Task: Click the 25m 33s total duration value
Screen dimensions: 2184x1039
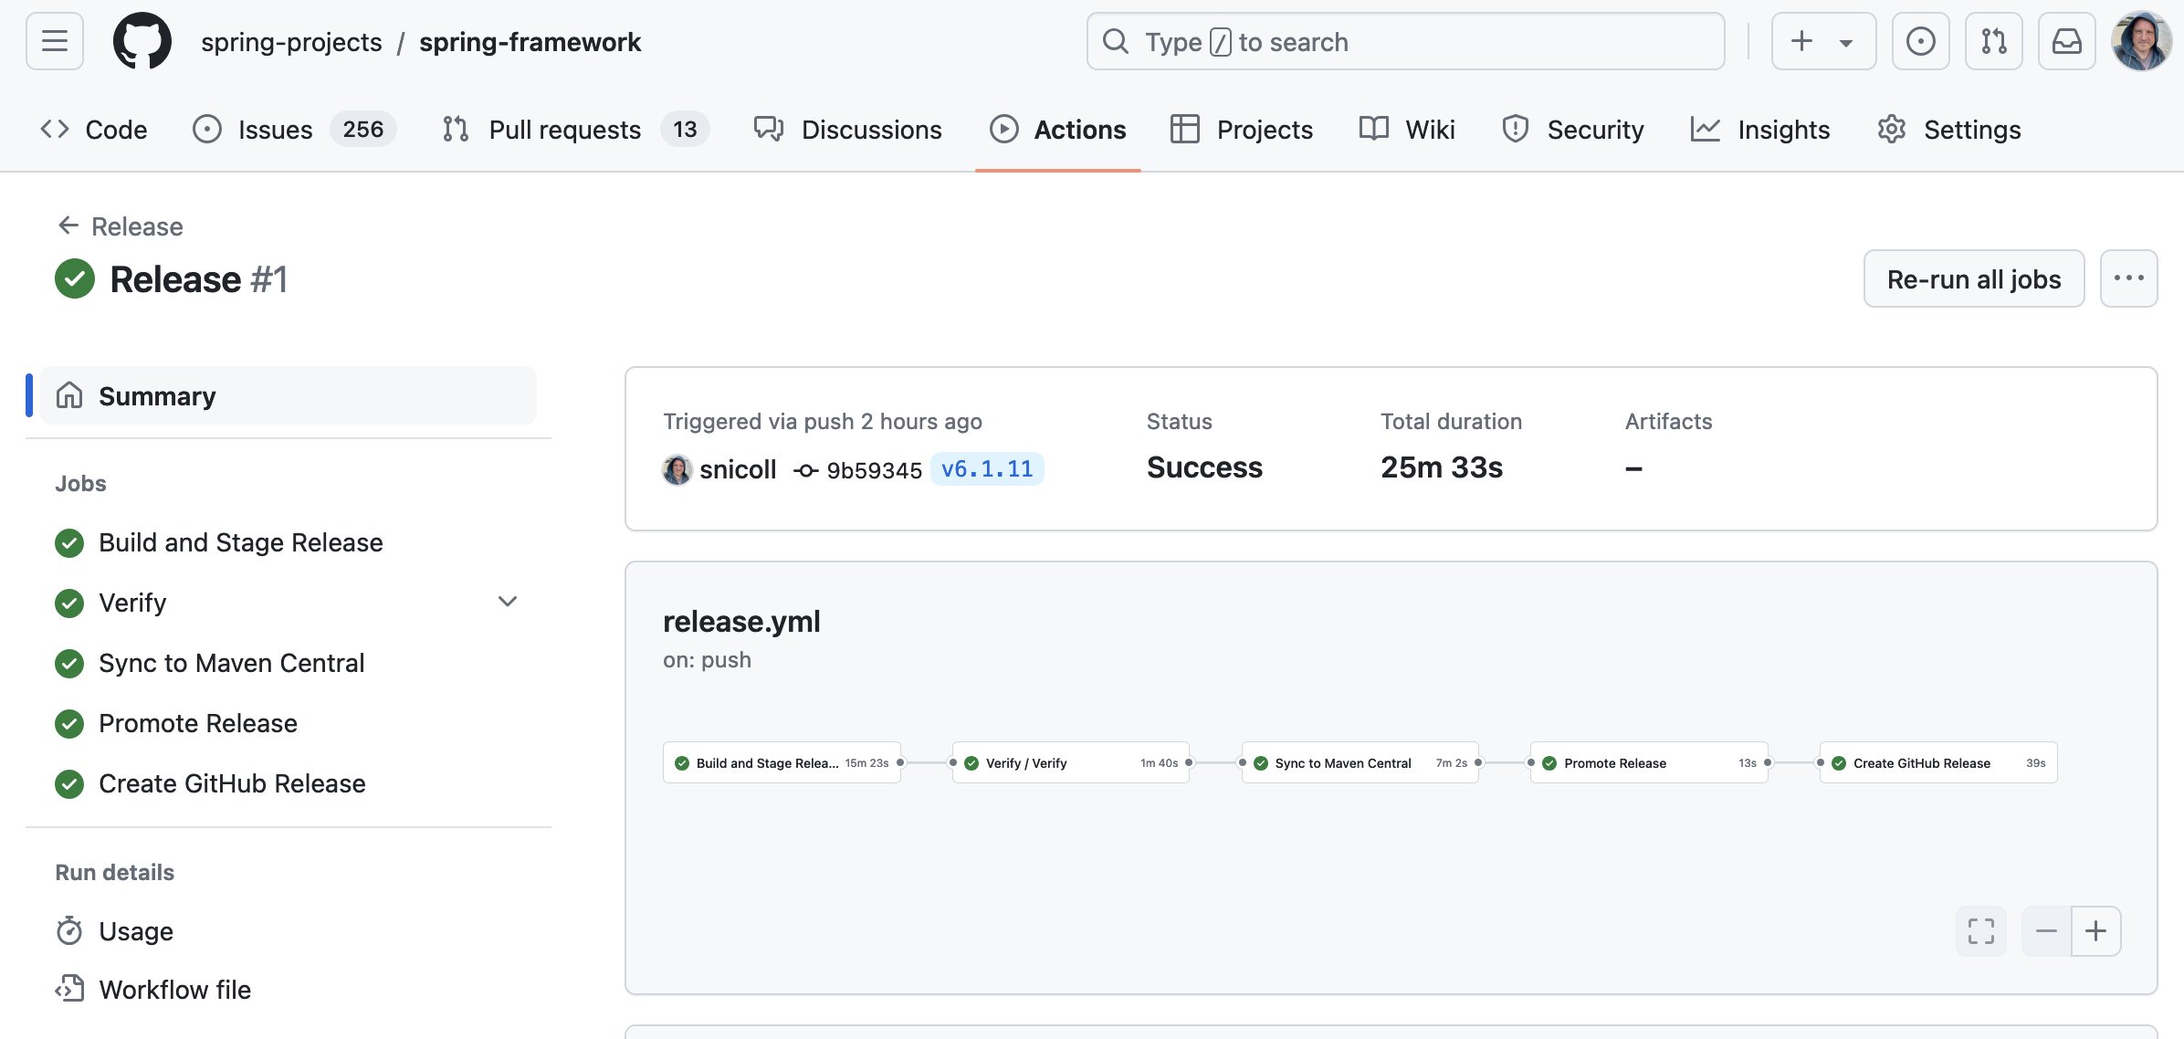Action: click(x=1442, y=467)
